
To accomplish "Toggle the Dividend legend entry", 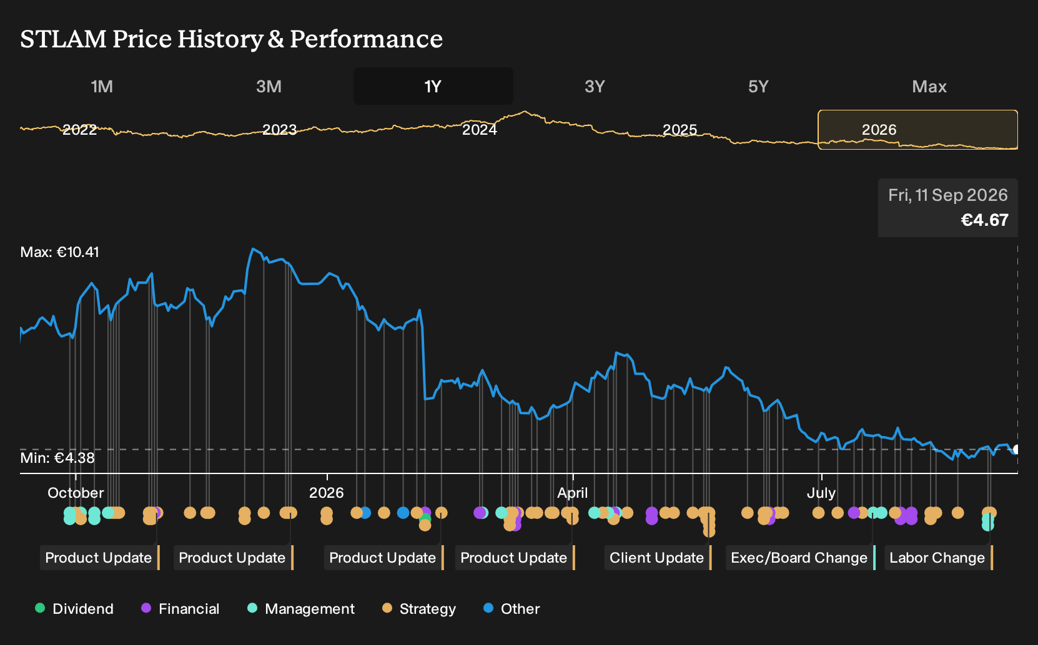I will pos(74,609).
